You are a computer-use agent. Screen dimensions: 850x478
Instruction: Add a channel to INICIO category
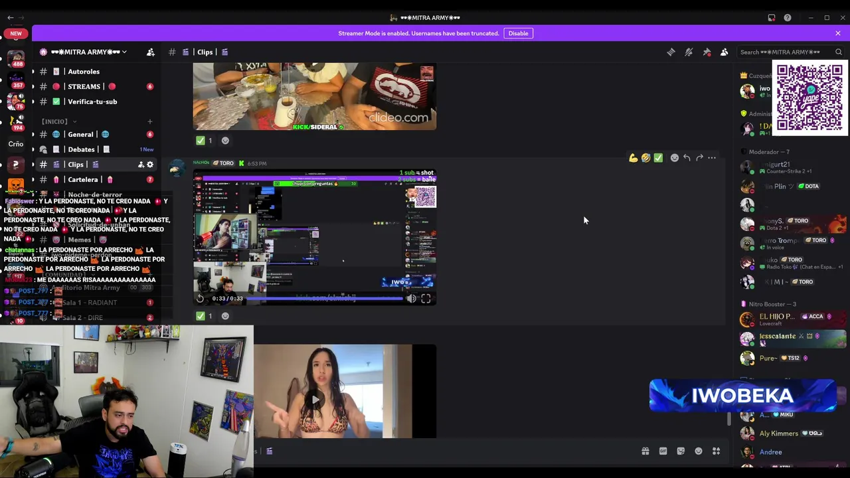point(149,121)
